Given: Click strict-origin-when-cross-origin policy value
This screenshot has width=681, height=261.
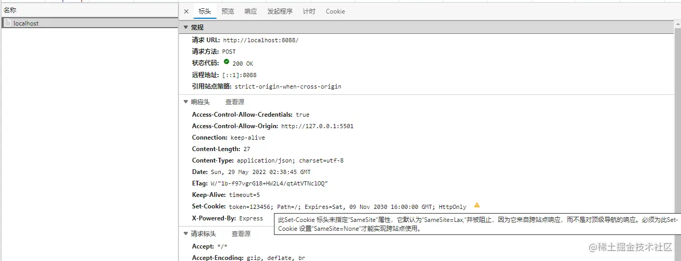Looking at the screenshot, I should point(288,86).
